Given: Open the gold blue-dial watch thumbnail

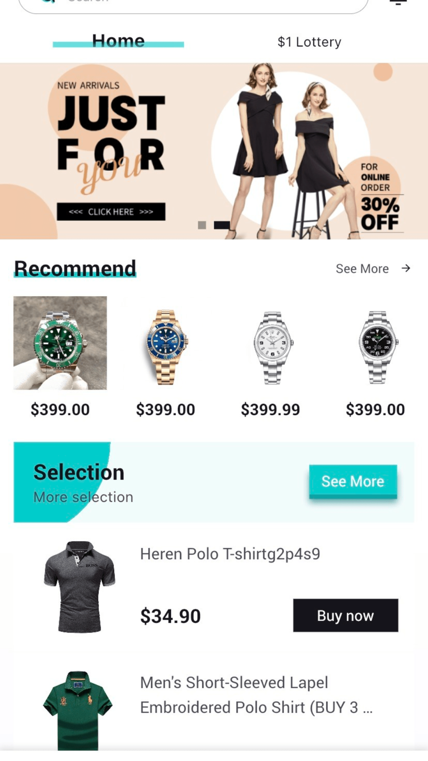Looking at the screenshot, I should [166, 347].
